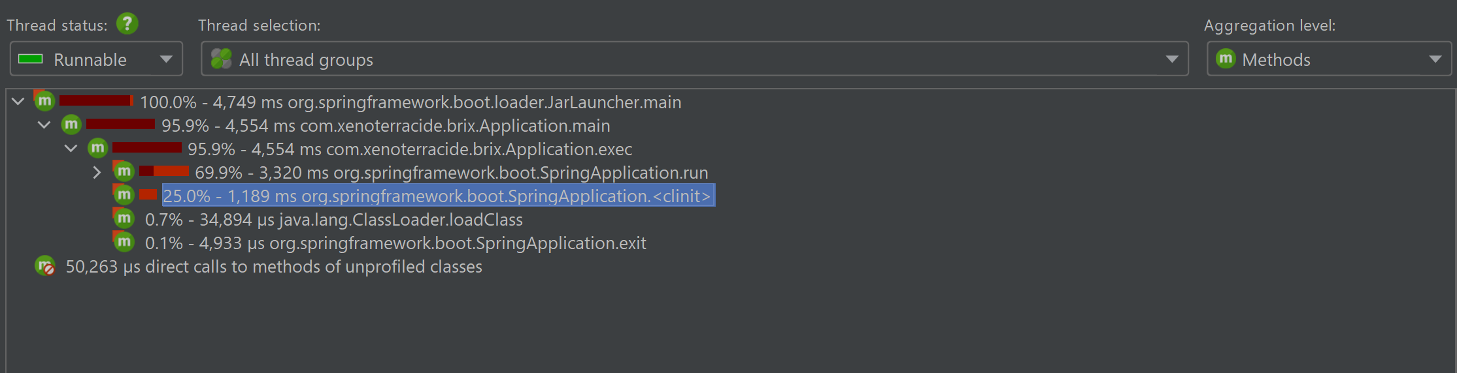1457x373 pixels.
Task: Expand the SpringApplication.run tree node
Action: point(97,172)
